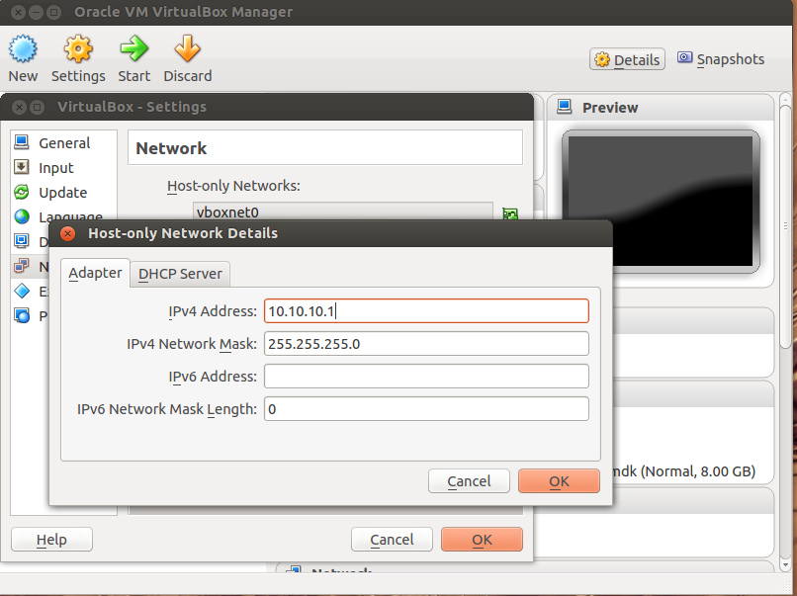Open Help in VirtualBox Settings window
The image size is (797, 596).
point(51,539)
